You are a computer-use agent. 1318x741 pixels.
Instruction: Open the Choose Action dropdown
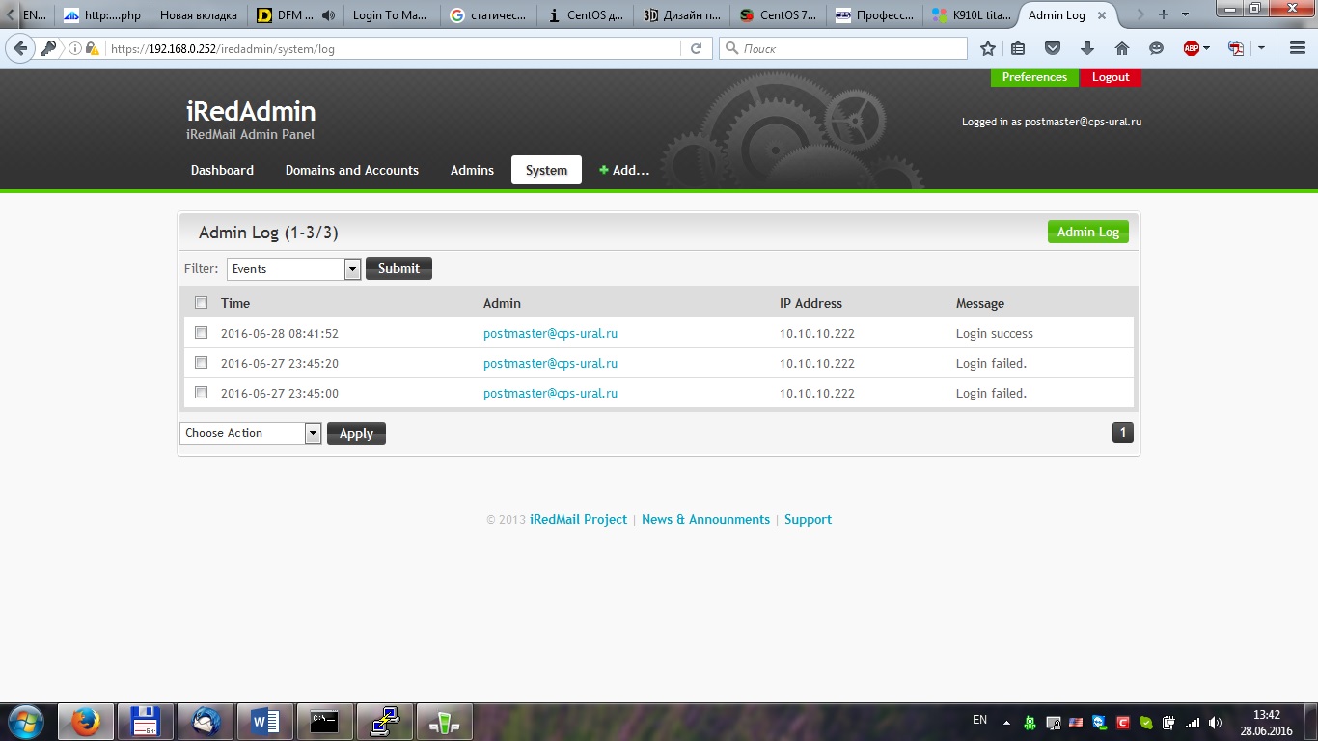point(250,433)
